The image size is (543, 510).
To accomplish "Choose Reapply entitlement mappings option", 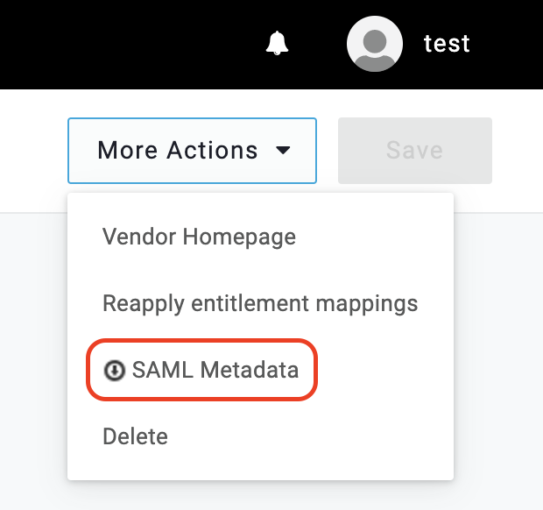I will point(260,304).
